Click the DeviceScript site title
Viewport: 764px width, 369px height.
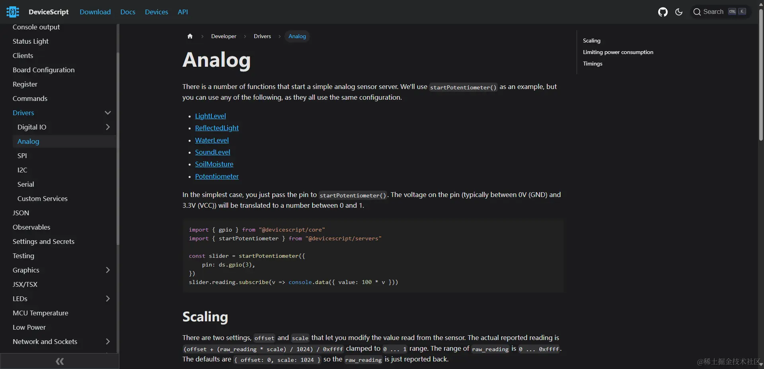tap(49, 12)
